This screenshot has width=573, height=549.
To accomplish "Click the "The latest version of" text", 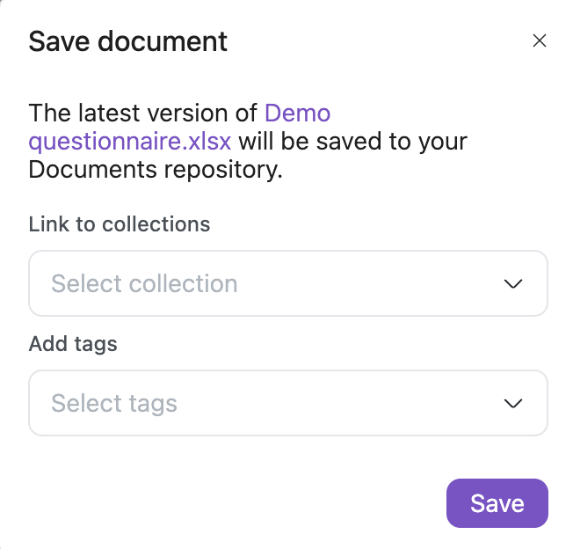I will click(x=143, y=113).
